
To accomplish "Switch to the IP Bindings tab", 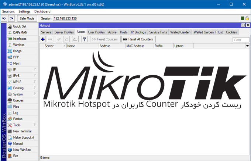I will 138,32.
